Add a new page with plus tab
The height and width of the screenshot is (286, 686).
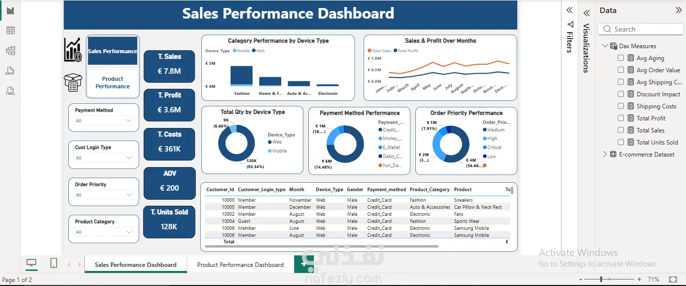[303, 264]
